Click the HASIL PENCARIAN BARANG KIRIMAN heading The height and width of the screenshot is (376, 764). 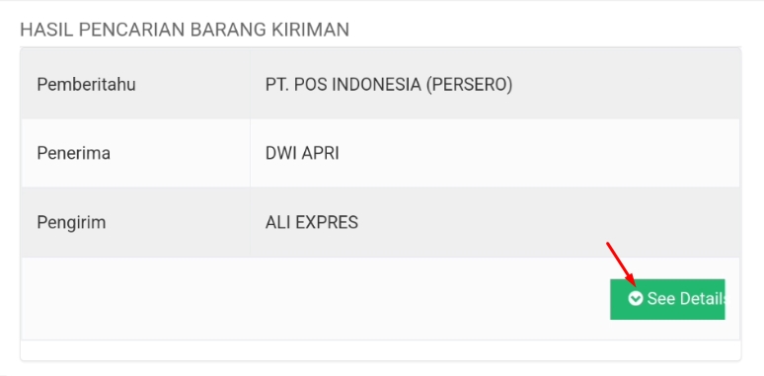(185, 30)
